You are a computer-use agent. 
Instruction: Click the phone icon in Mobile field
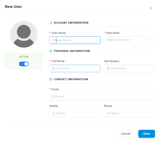click(54, 113)
